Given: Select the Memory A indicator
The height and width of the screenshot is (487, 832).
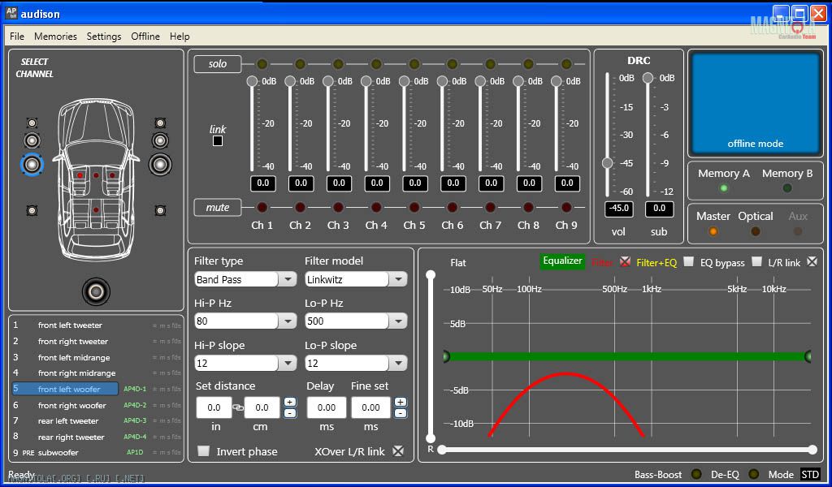Looking at the screenshot, I should point(723,188).
